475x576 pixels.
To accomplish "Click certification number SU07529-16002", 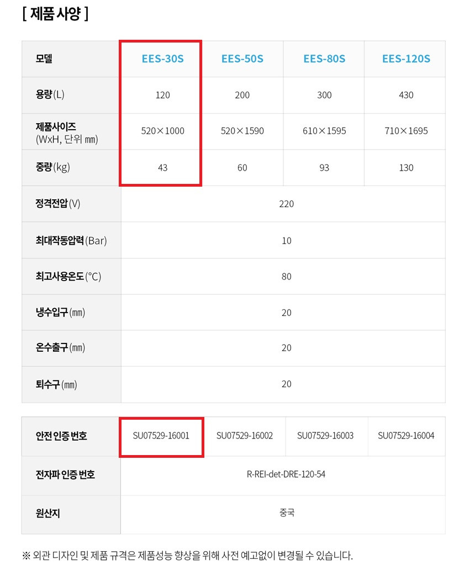I will [x=245, y=436].
